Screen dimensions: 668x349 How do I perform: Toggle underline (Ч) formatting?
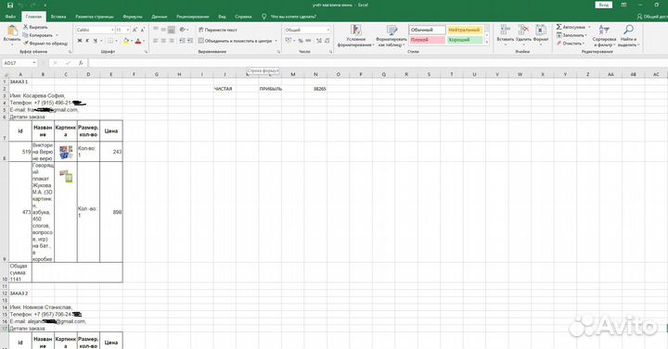(x=95, y=41)
